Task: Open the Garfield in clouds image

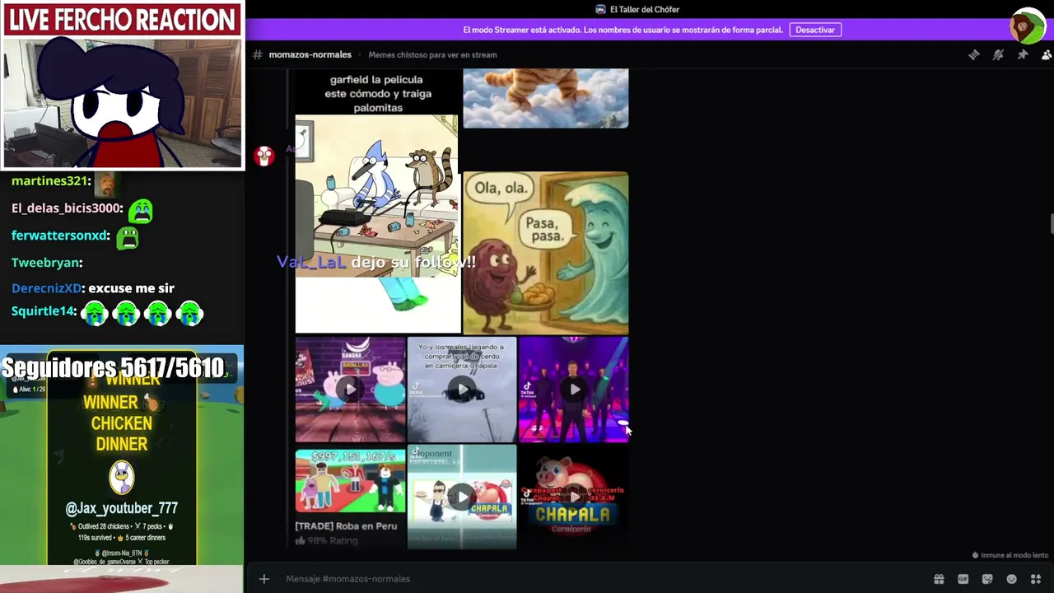Action: coord(545,98)
